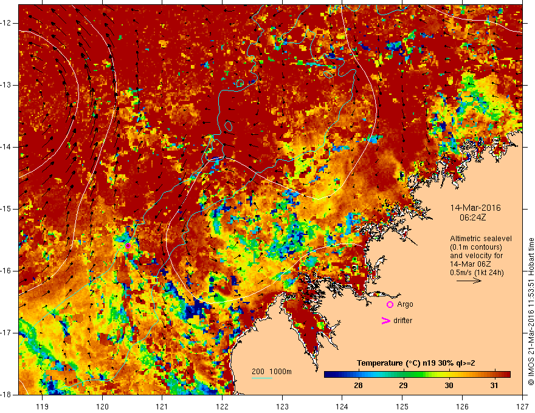Click the temperature color bar at 31
The image size is (535, 413).
[494, 375]
